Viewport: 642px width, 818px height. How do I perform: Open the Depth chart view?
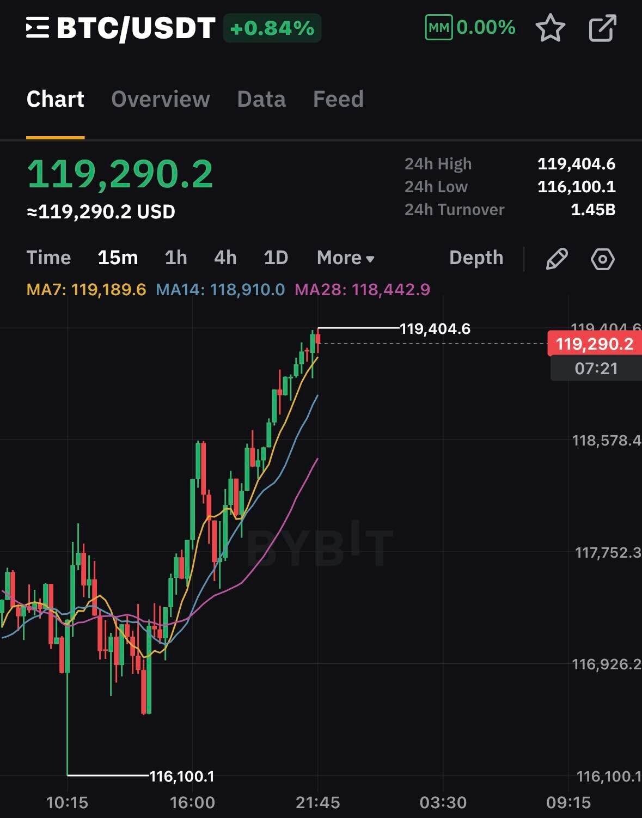[476, 258]
